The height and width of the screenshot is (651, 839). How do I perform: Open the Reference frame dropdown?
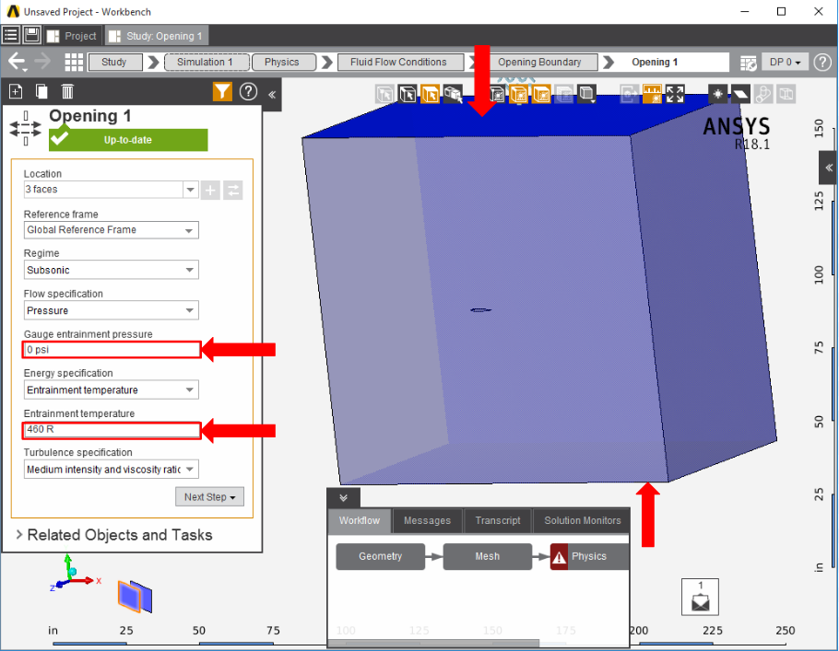coord(112,230)
